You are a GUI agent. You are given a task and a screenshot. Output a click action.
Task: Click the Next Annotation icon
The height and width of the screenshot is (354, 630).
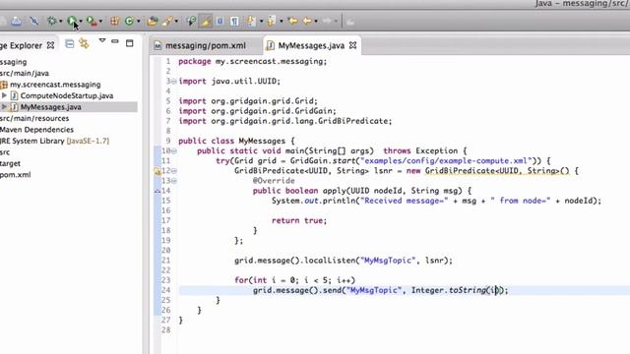pos(252,21)
